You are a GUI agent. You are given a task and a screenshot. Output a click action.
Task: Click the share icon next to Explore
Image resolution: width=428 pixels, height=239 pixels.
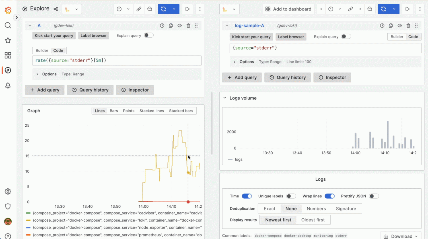(x=56, y=9)
